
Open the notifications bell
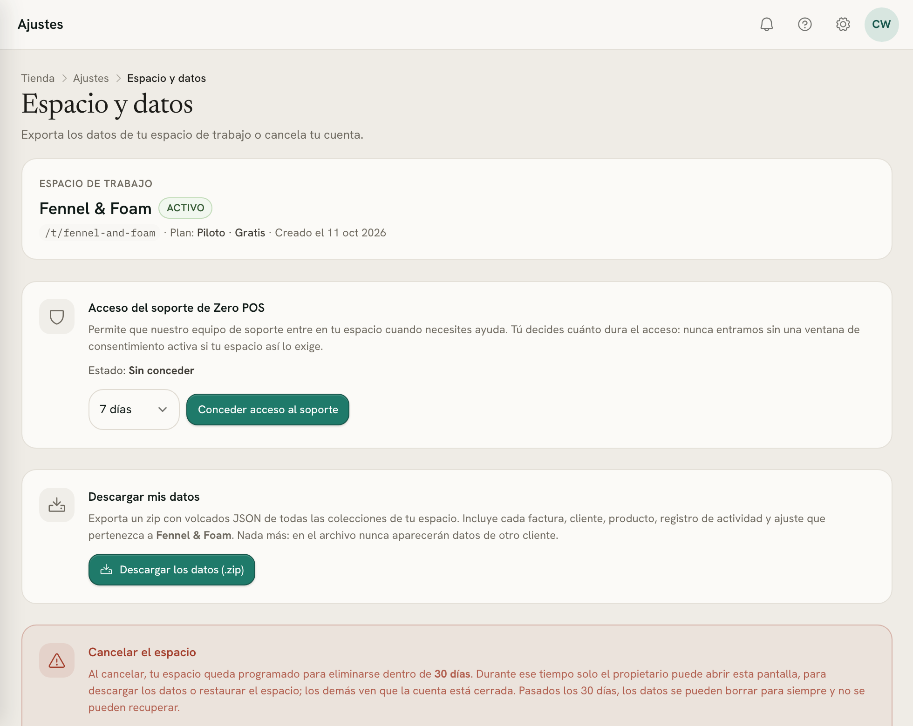click(x=766, y=24)
